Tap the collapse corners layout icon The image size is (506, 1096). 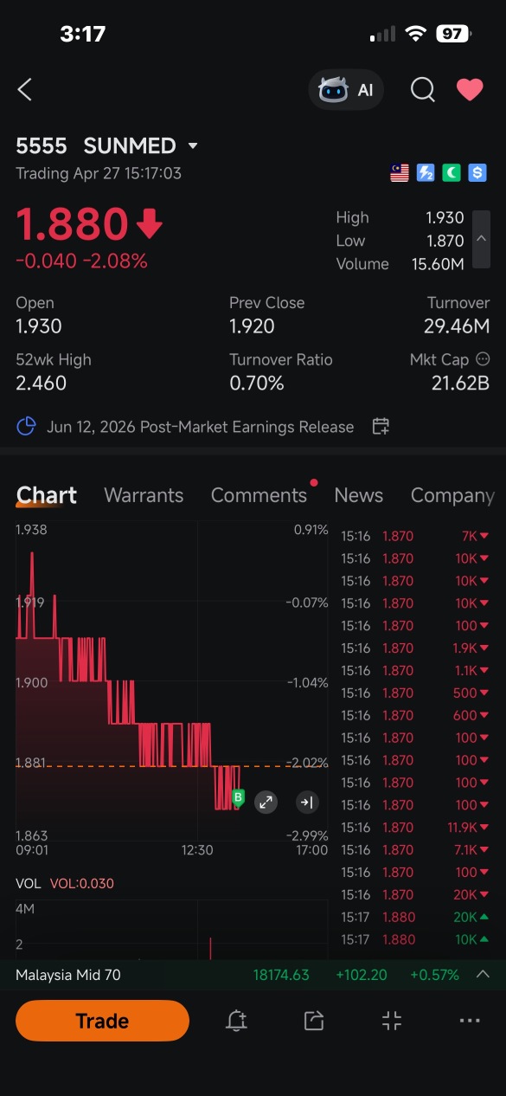point(392,1021)
